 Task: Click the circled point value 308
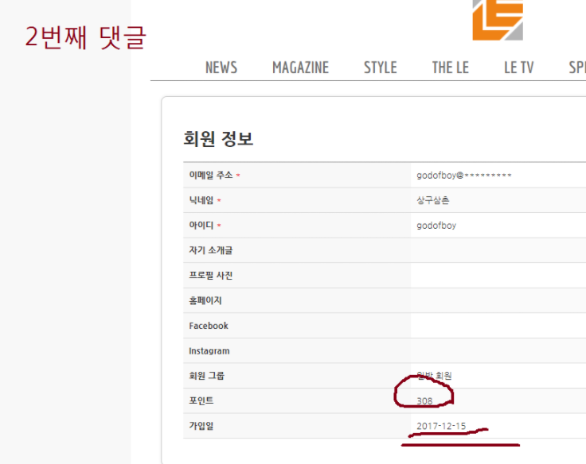coord(424,401)
